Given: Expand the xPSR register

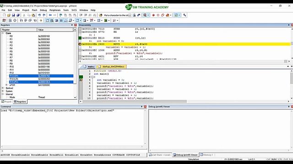Looking at the screenshot, I should click(x=6, y=85).
